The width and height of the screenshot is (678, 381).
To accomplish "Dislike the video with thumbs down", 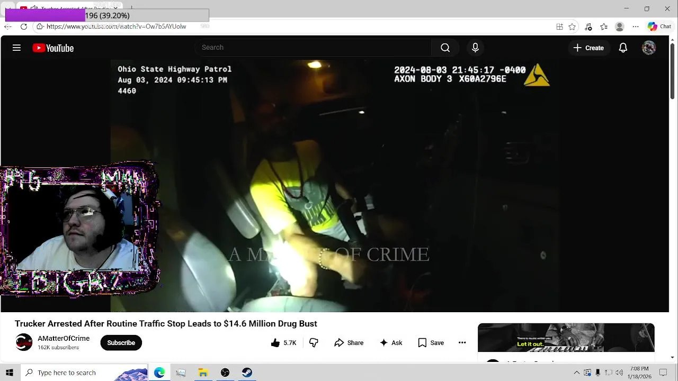I will pos(314,343).
